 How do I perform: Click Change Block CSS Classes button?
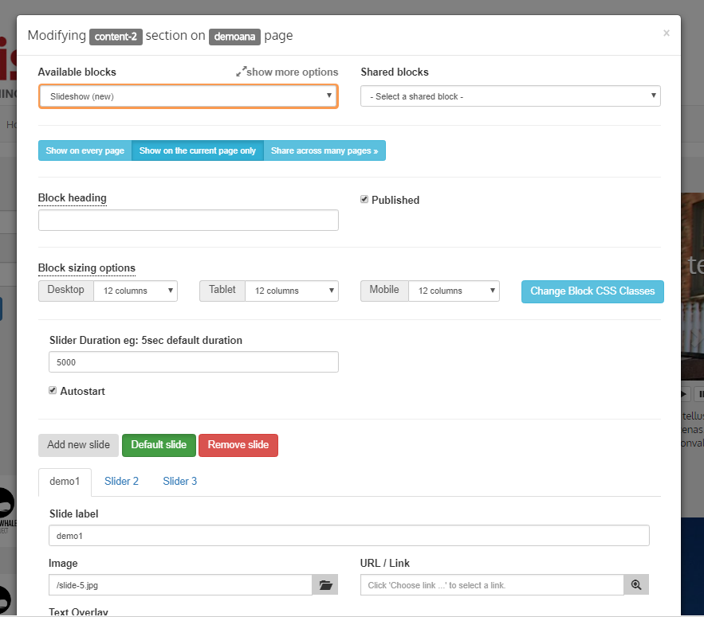click(592, 291)
